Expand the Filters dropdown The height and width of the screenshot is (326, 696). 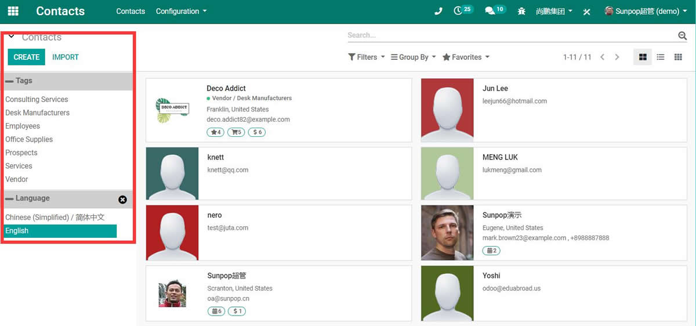click(x=366, y=57)
